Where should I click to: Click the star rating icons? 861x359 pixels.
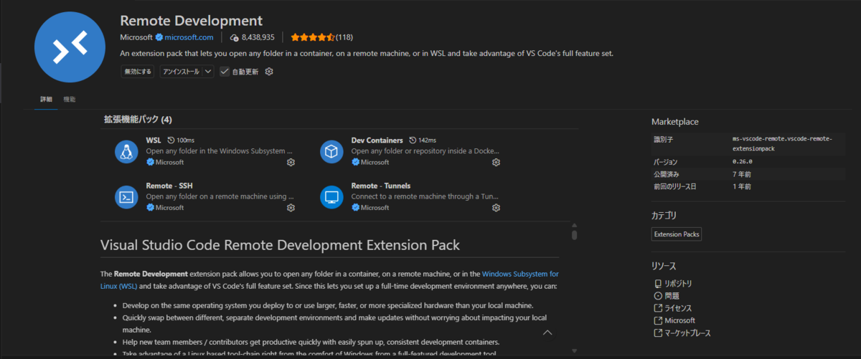(x=312, y=37)
